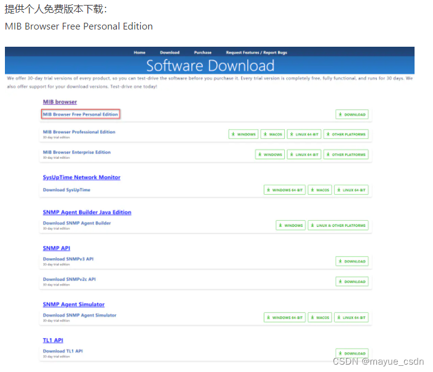Download SNMP Agent Builder for Windows
This screenshot has height=372, width=433.
click(x=291, y=225)
